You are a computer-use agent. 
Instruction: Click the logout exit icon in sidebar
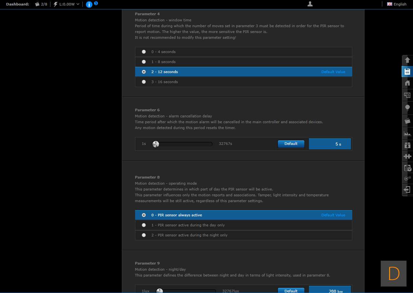pyautogui.click(x=407, y=190)
